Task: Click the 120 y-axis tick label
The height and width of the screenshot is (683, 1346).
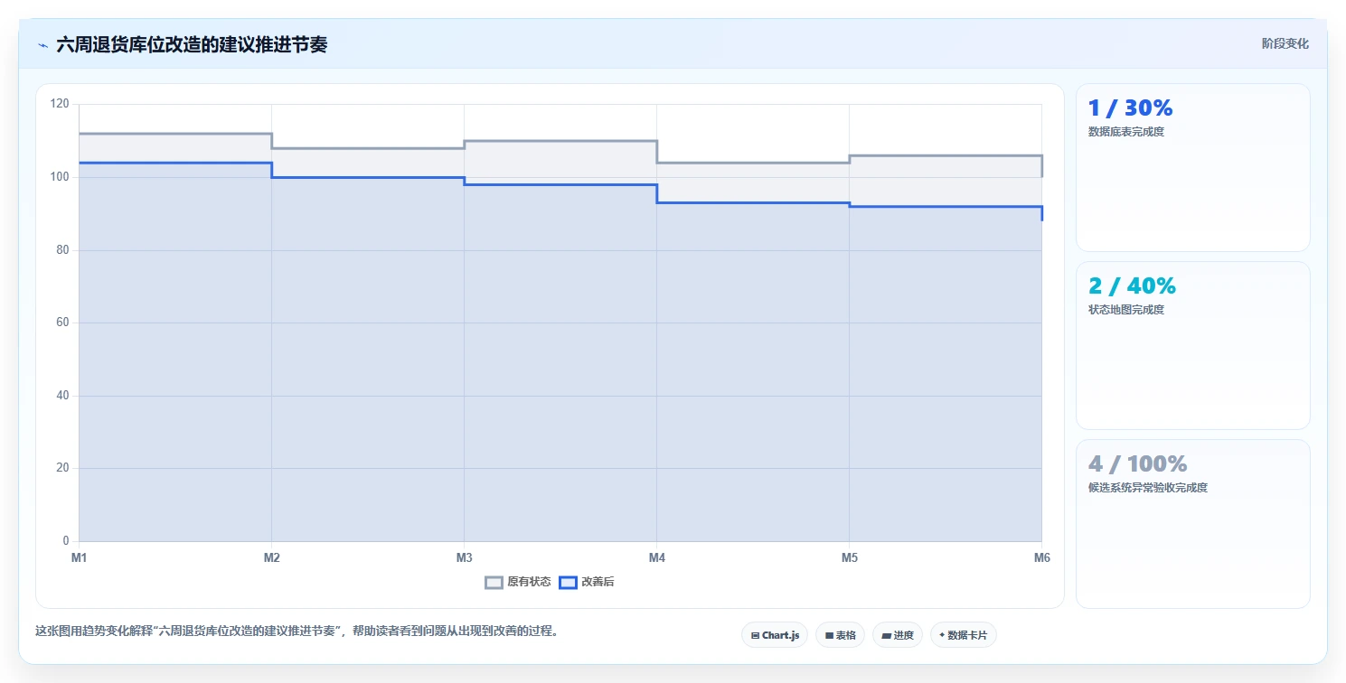Action: click(x=60, y=104)
